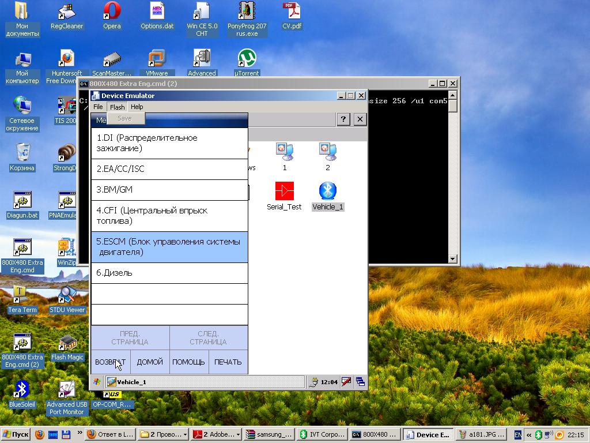The image size is (590, 443).
Task: Launch VMware from the desktop
Action: (x=157, y=64)
